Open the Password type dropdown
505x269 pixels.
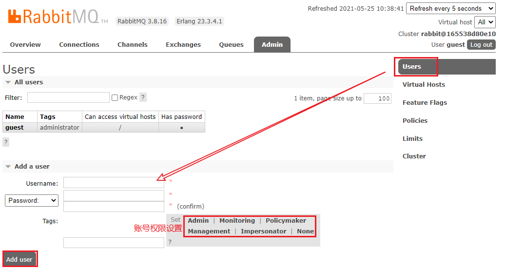click(x=32, y=200)
